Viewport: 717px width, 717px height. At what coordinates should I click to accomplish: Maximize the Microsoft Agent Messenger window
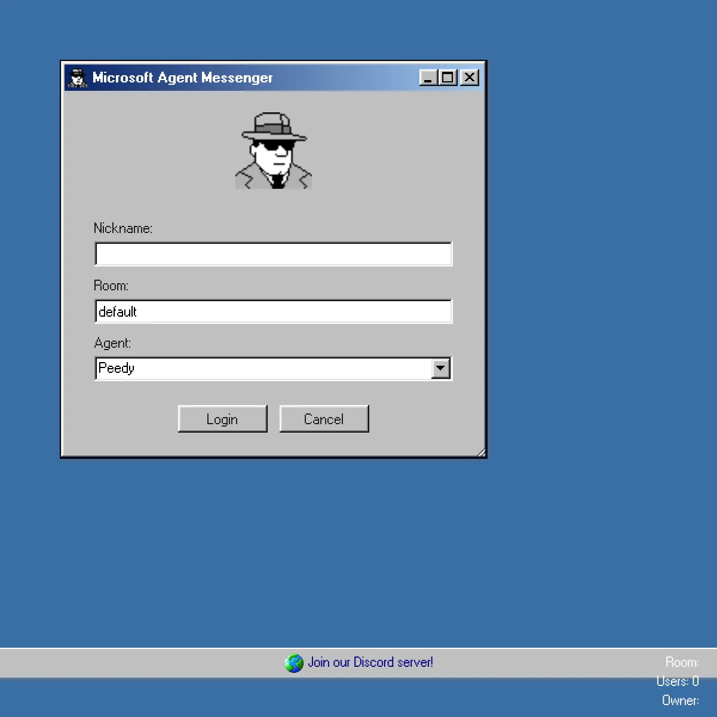coord(448,78)
